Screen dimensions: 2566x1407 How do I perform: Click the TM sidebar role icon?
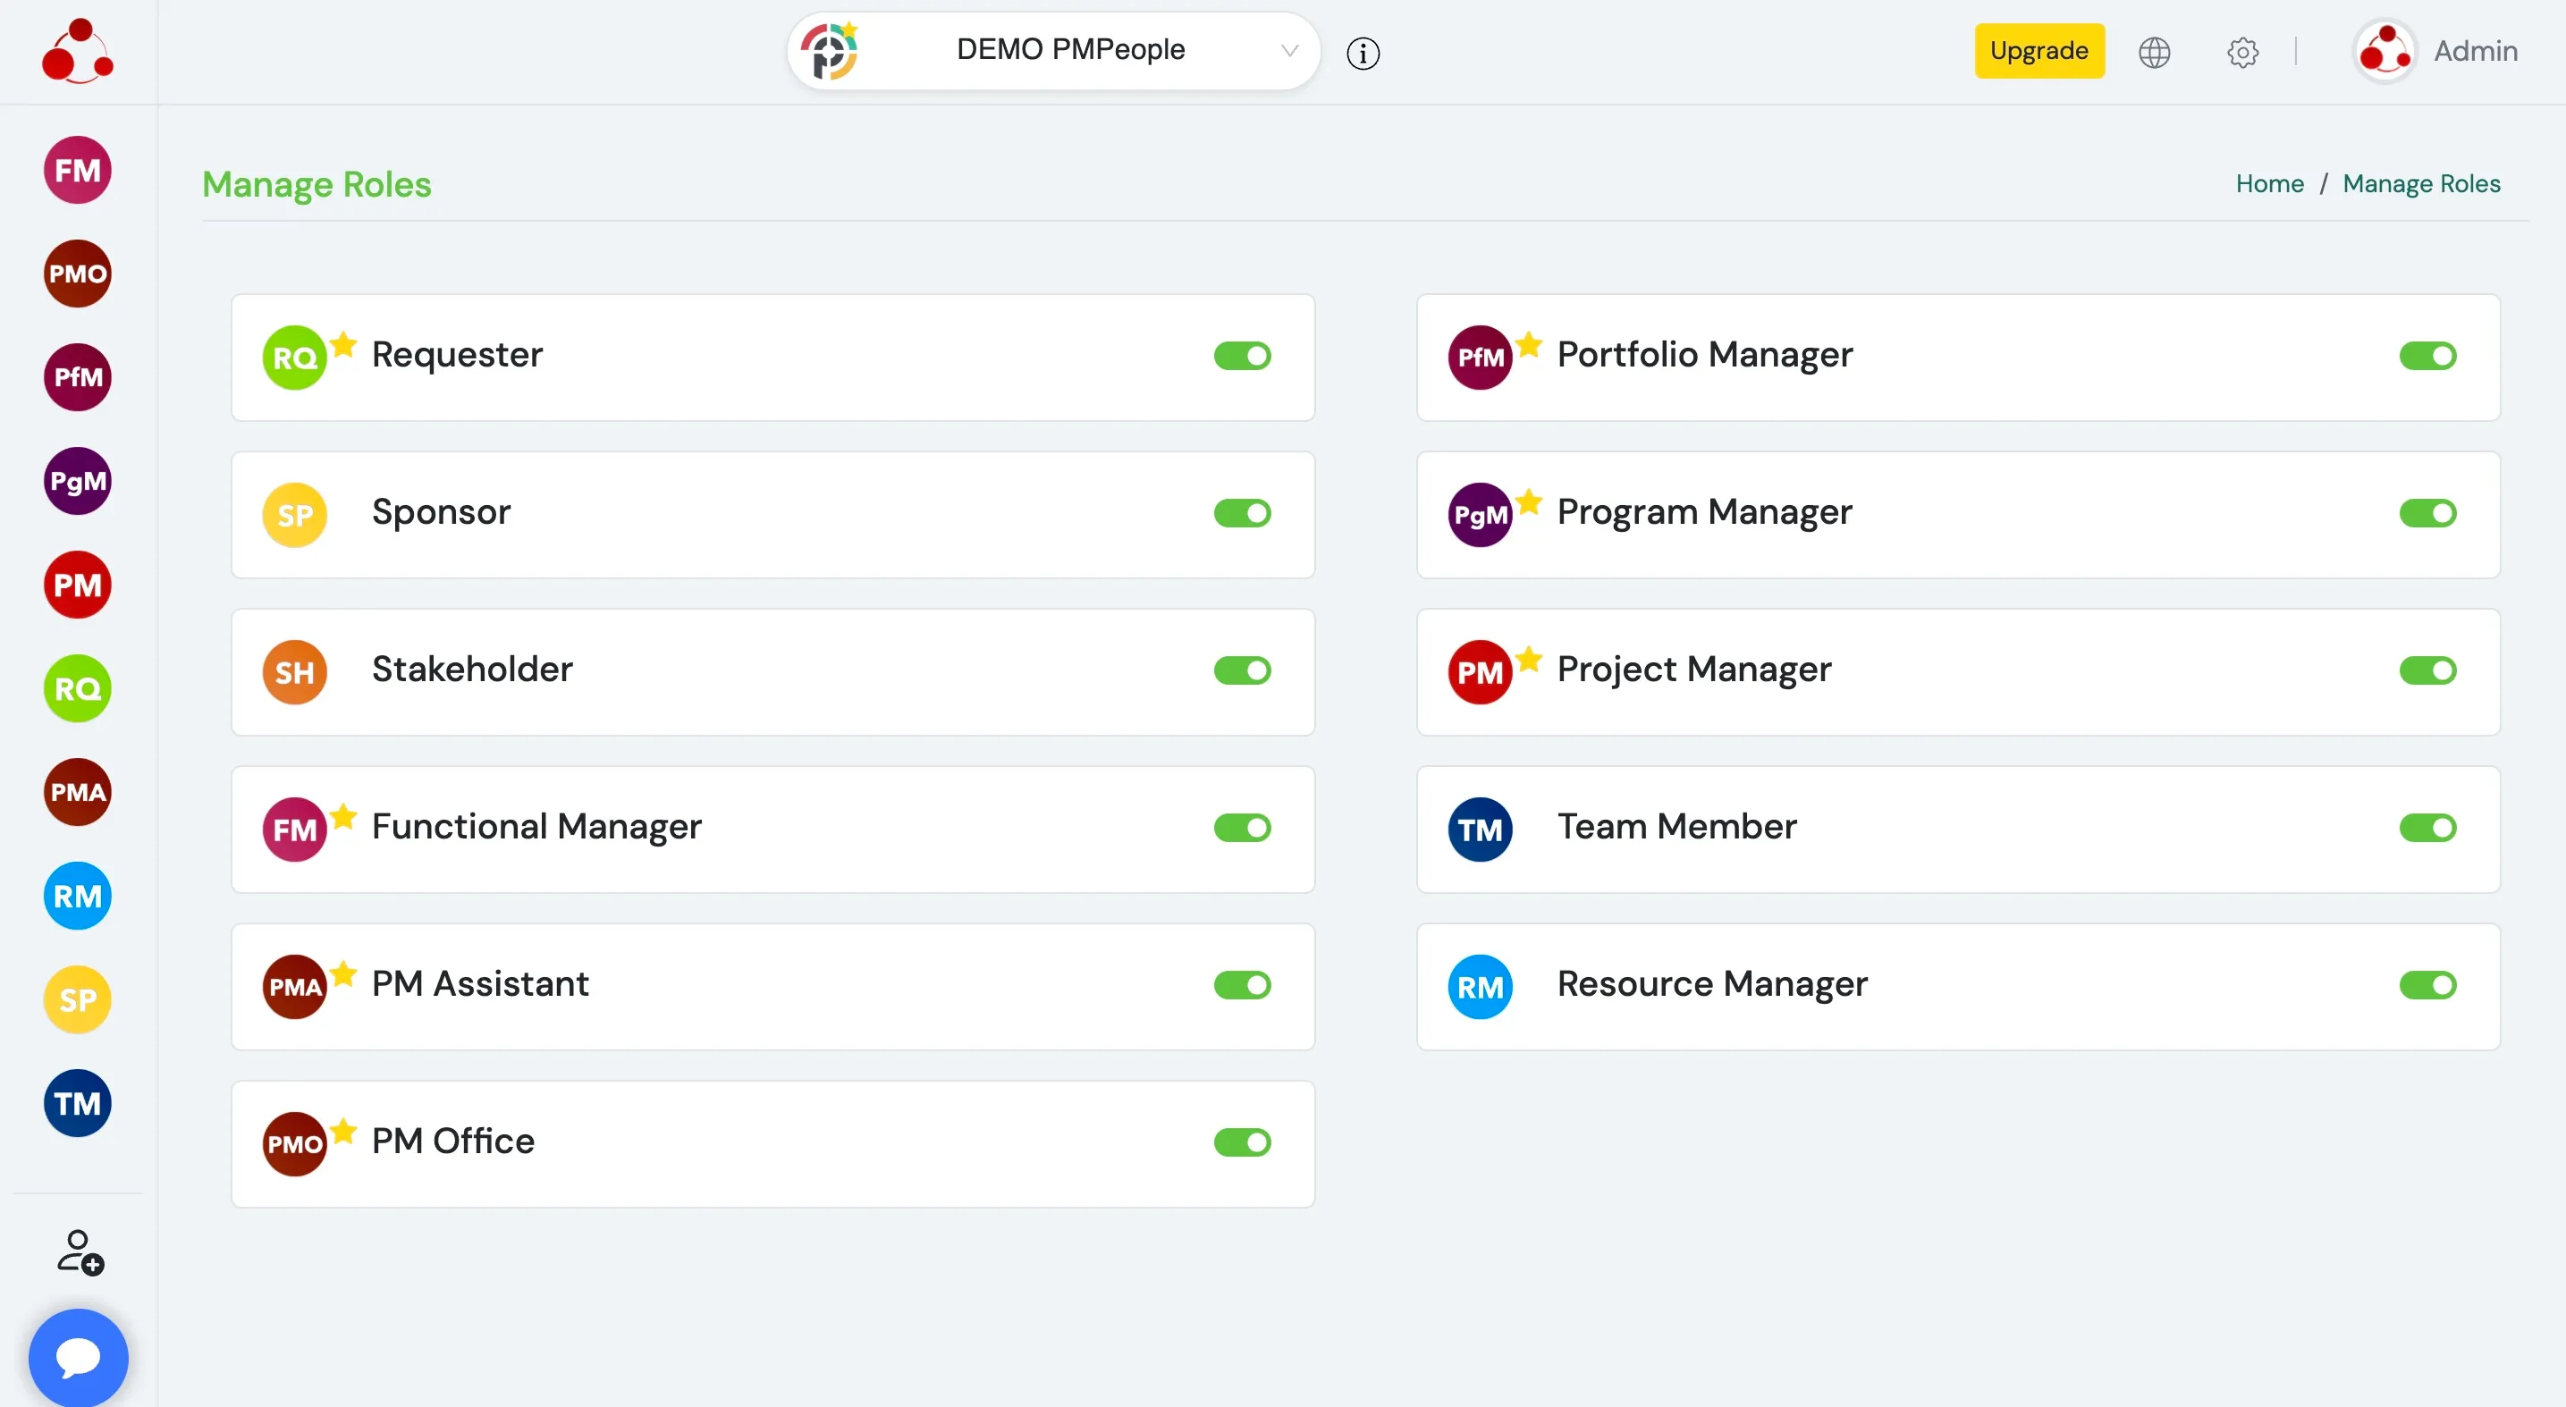pos(78,1103)
